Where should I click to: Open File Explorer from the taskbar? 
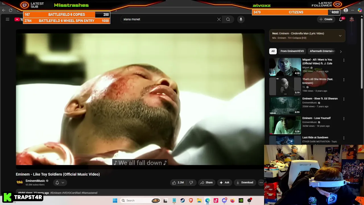coord(199,200)
